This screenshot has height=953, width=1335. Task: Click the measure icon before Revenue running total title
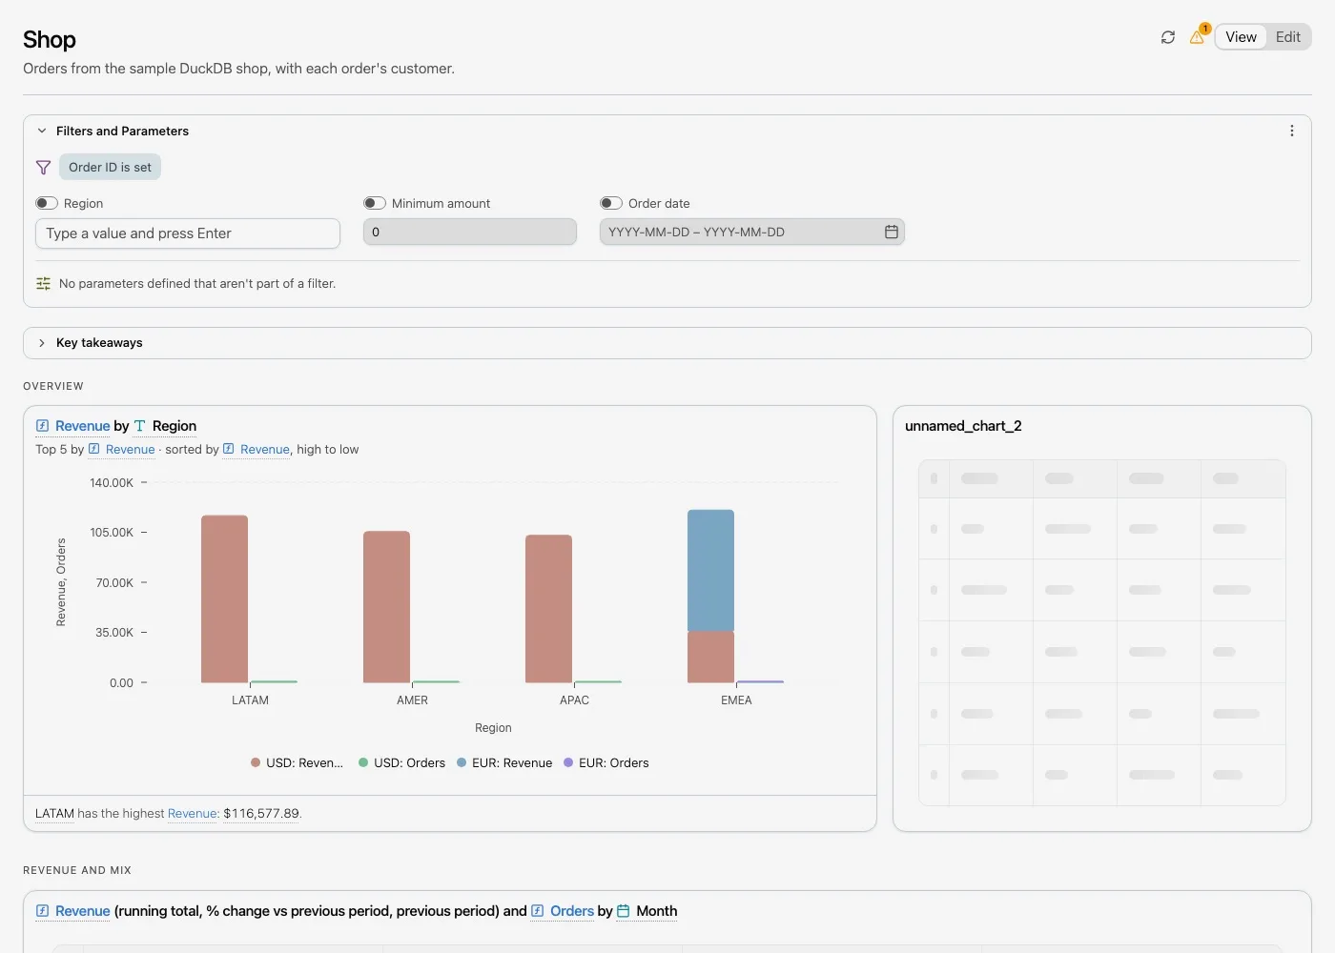click(x=42, y=911)
